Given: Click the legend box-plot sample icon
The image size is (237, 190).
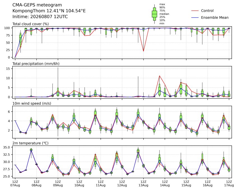Looking at the screenshot, I should coord(154,14).
